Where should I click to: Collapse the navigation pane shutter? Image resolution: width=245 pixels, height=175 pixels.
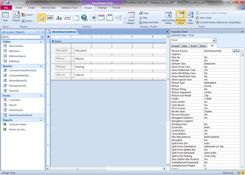point(42,32)
